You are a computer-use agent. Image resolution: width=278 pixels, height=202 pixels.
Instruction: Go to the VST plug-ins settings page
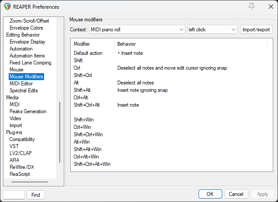pos(14,146)
